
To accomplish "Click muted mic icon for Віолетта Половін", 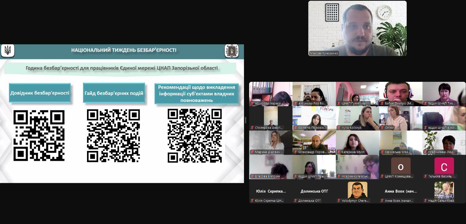I will click(296, 128).
